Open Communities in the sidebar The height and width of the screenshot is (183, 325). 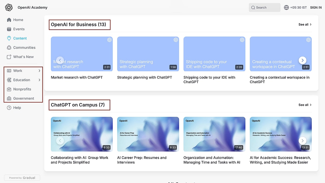[x=24, y=48]
